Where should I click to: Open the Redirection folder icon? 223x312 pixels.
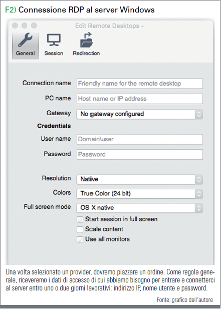tap(86, 40)
